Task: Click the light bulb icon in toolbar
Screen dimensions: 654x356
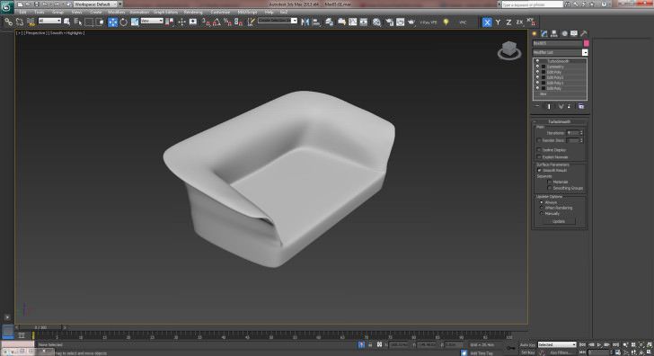Action: (446, 22)
